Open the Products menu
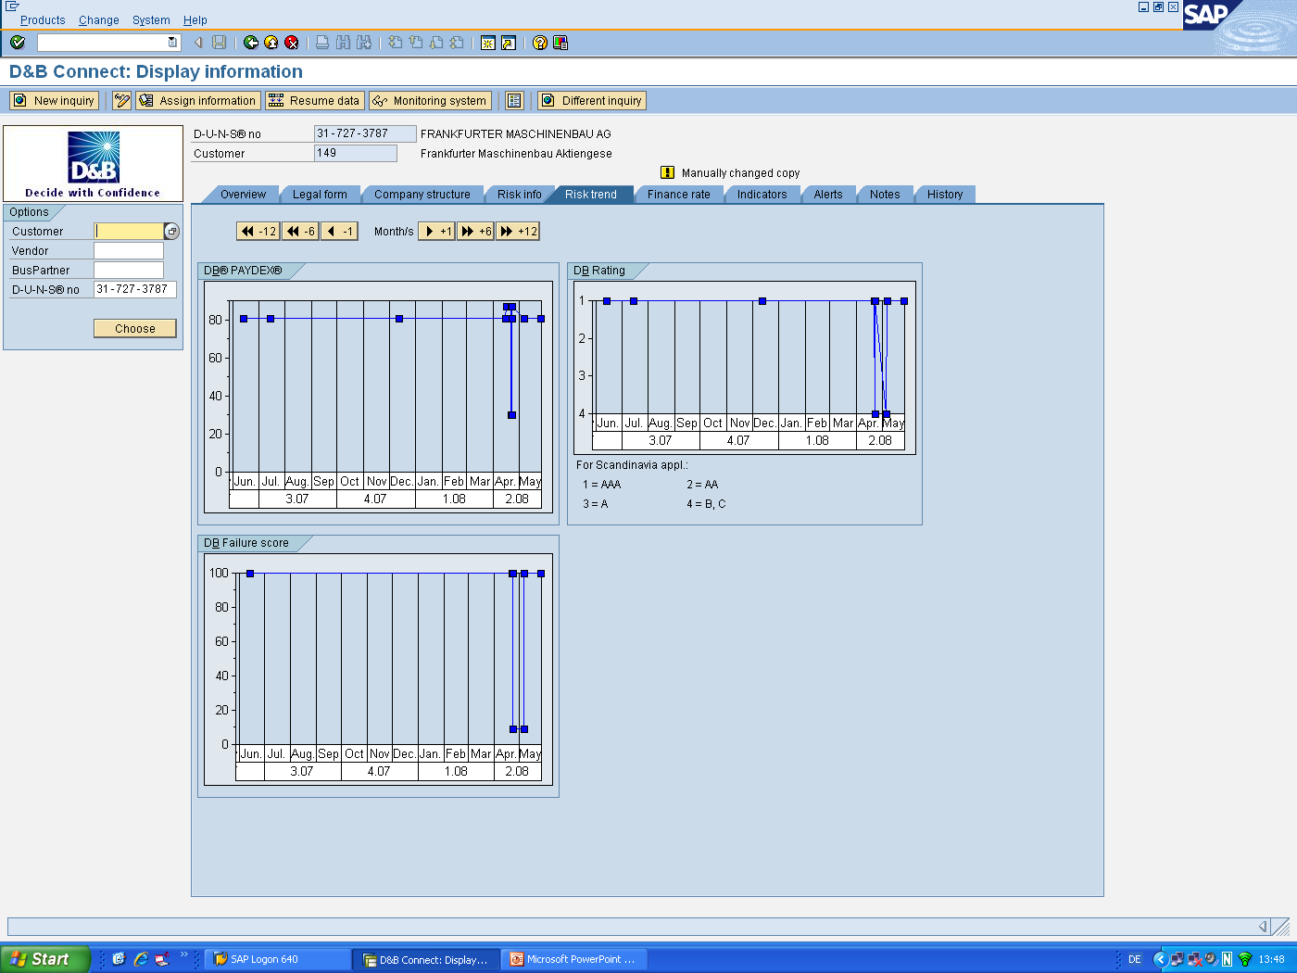This screenshot has height=973, width=1297. pyautogui.click(x=43, y=20)
